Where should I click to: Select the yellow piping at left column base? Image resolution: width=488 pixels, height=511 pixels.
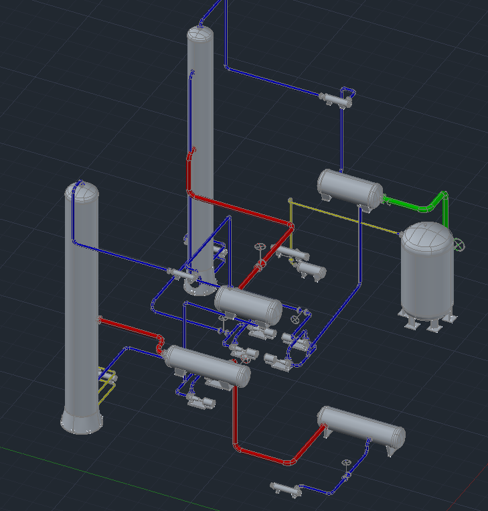coord(108,384)
